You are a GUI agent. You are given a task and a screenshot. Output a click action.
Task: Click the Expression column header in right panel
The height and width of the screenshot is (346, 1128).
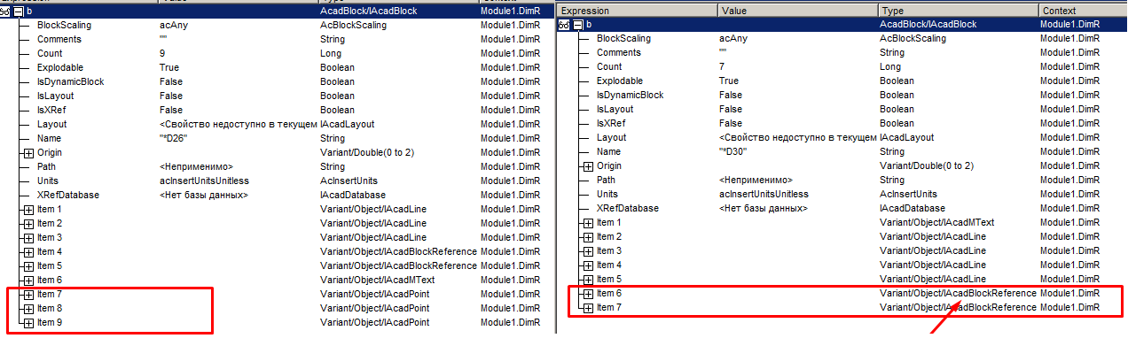tap(638, 10)
